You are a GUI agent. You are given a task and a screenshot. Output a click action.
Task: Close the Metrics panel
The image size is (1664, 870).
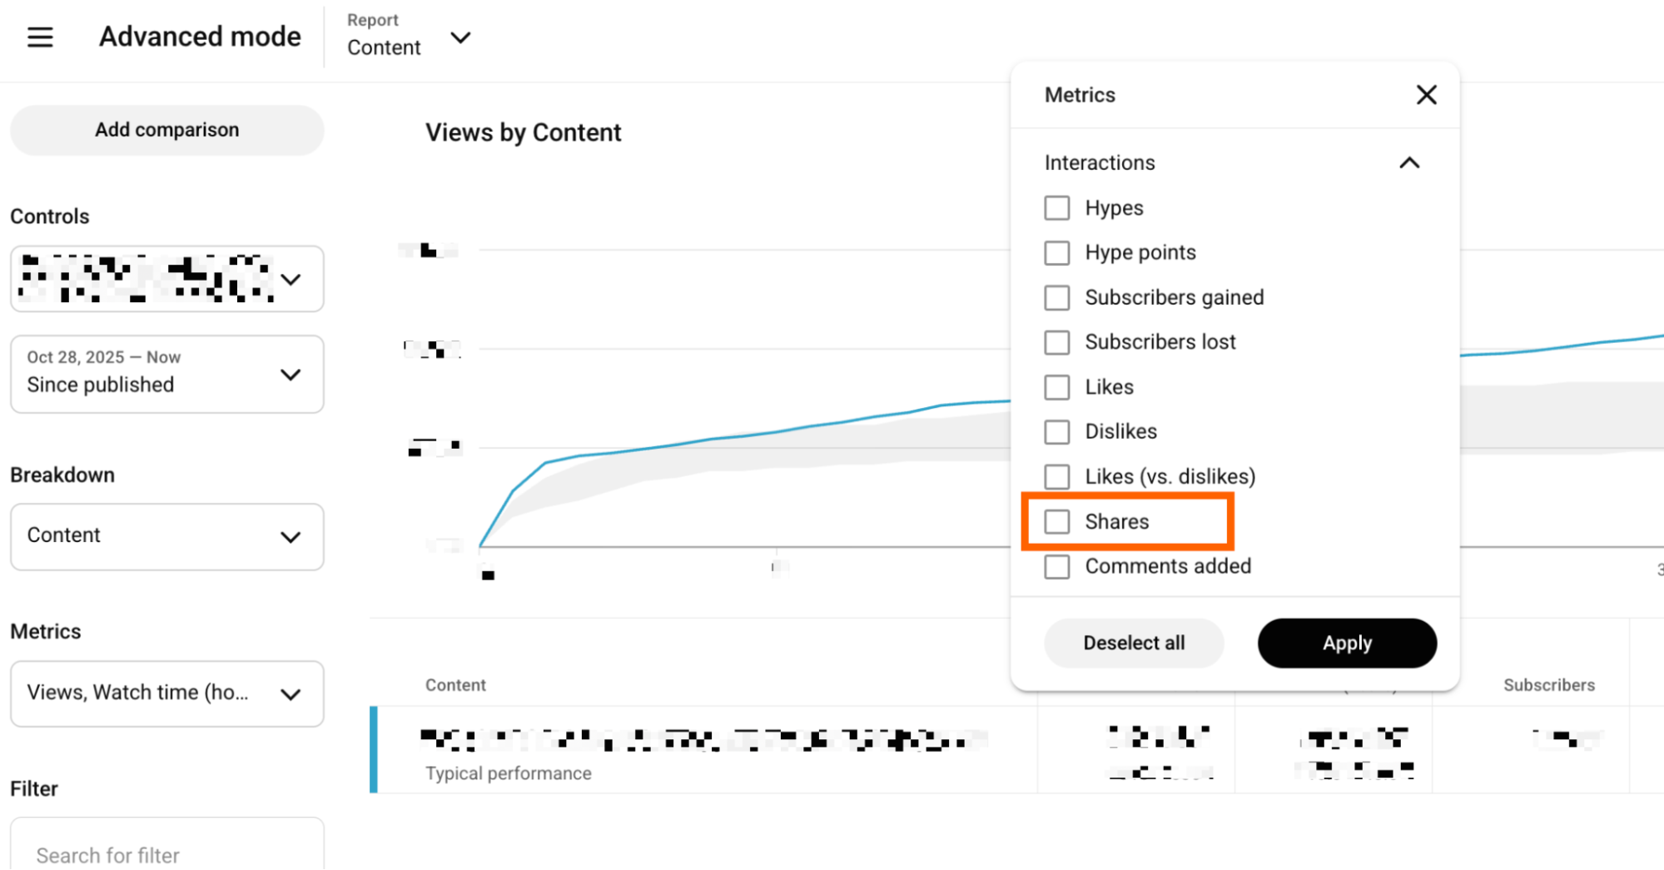[1427, 95]
